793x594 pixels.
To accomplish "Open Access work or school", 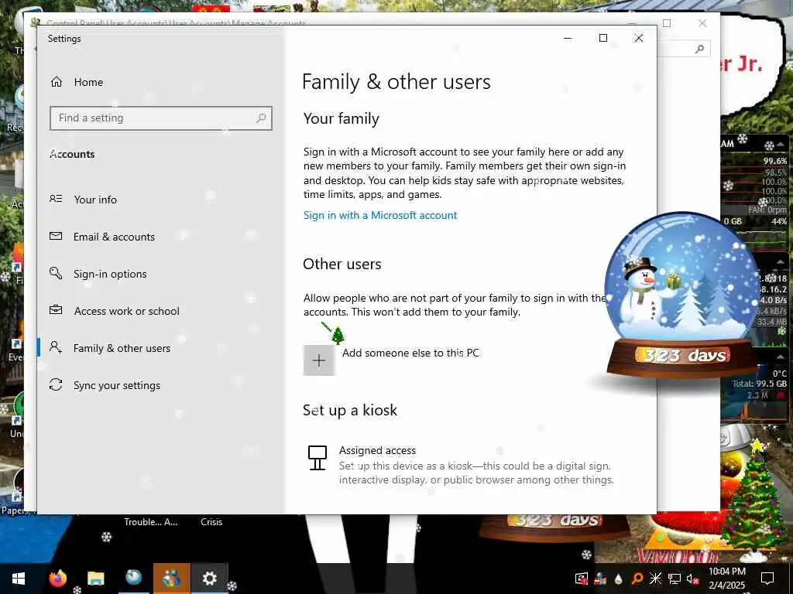I will click(115, 311).
